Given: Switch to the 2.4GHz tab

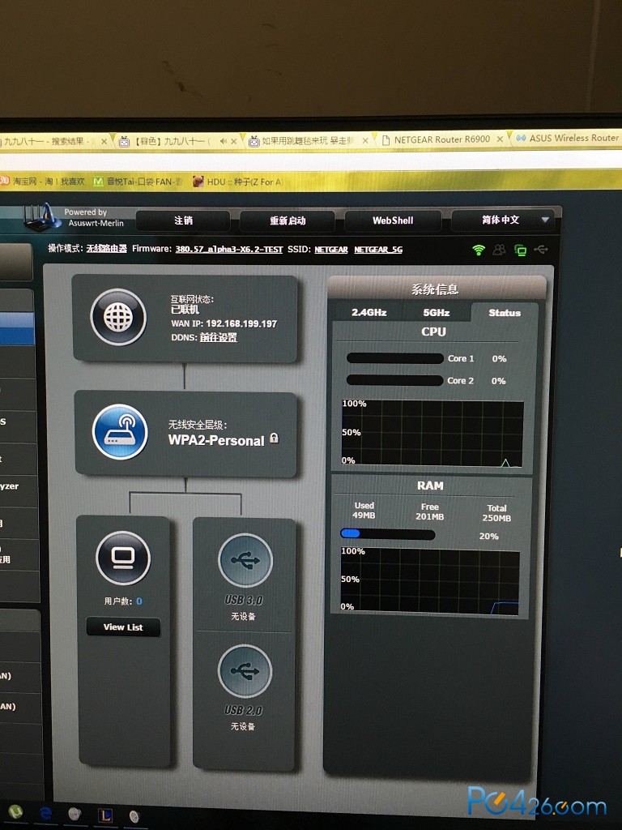Looking at the screenshot, I should (x=369, y=312).
